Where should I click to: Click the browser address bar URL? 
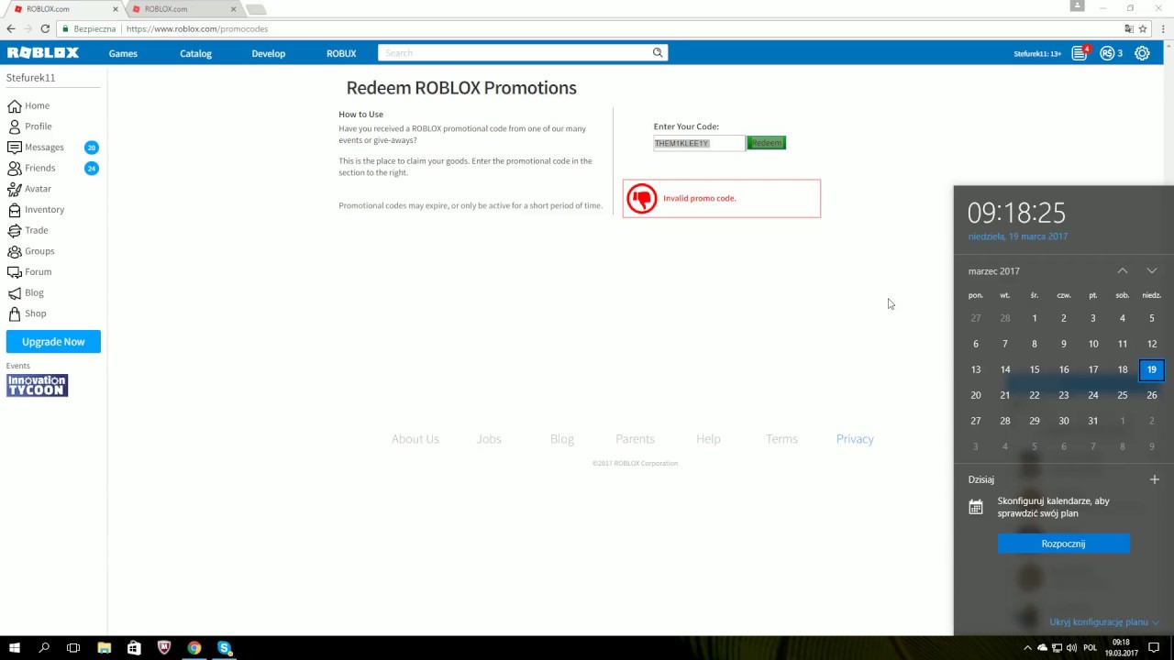point(197,29)
